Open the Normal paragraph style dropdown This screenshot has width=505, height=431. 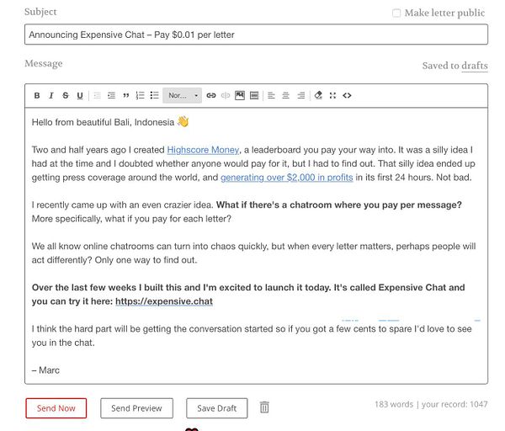[x=183, y=95]
